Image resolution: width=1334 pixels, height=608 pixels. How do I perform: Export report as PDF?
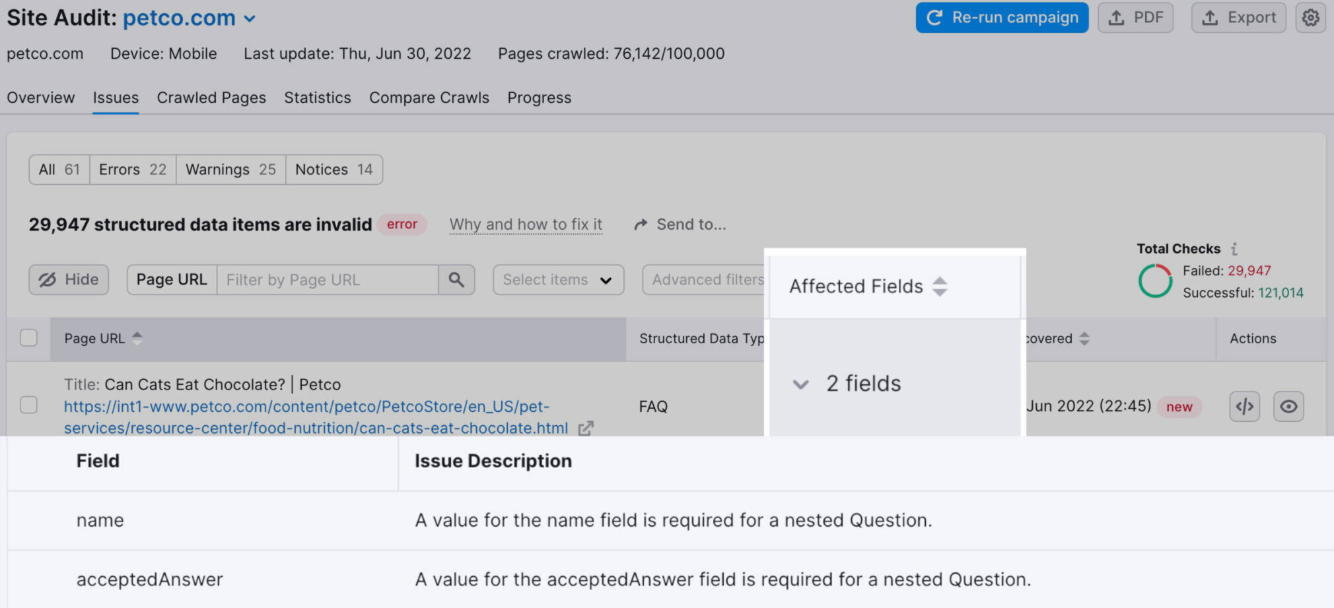click(1136, 18)
